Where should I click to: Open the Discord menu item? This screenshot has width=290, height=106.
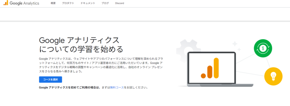pos(120,3)
